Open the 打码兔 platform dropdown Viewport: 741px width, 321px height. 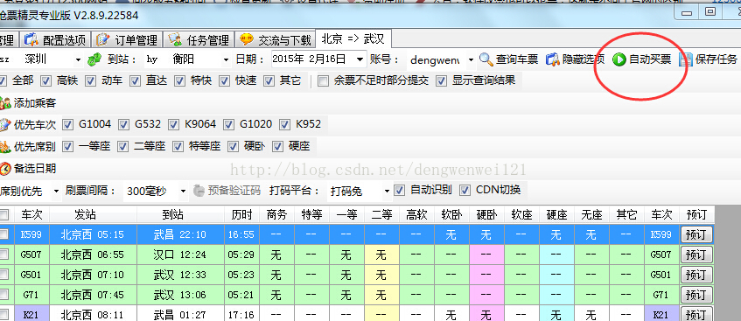[387, 191]
